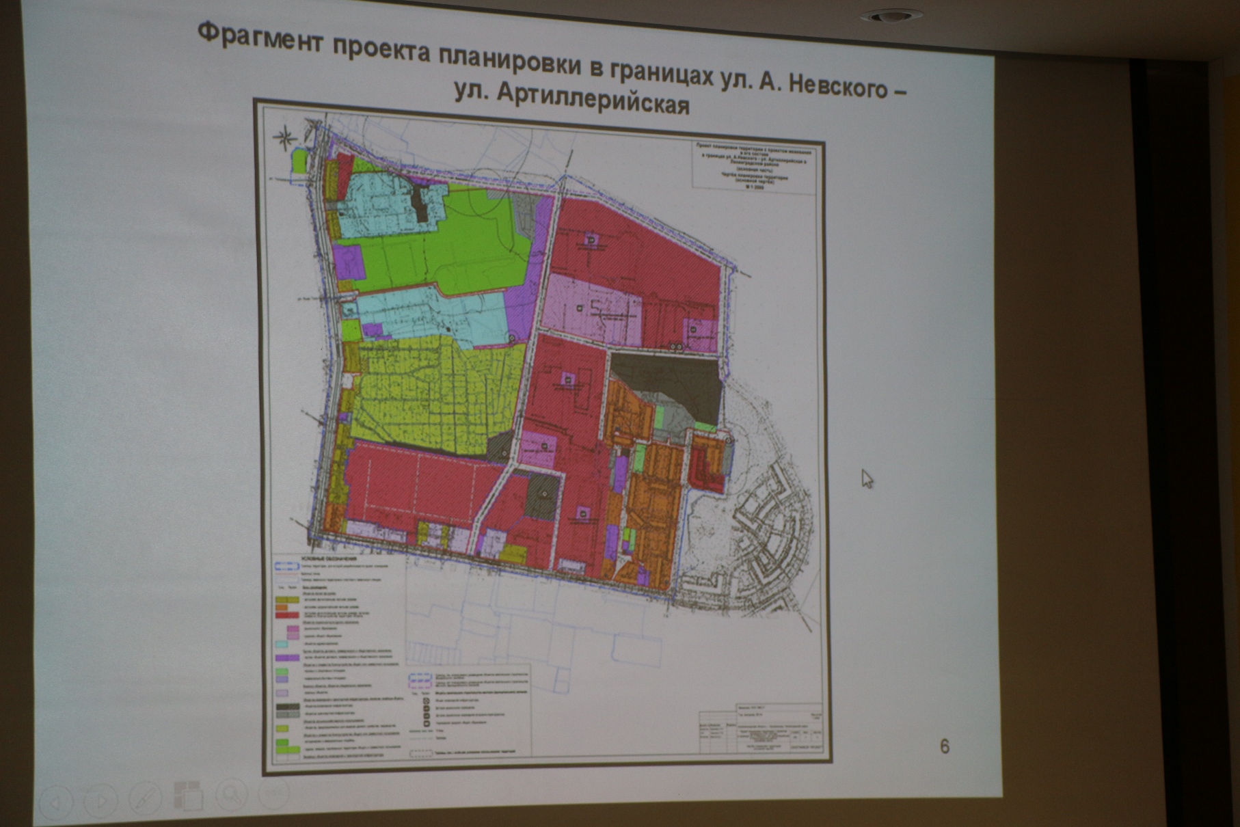
Task: Select the cyan swatch in the legend
Action: pos(281,644)
